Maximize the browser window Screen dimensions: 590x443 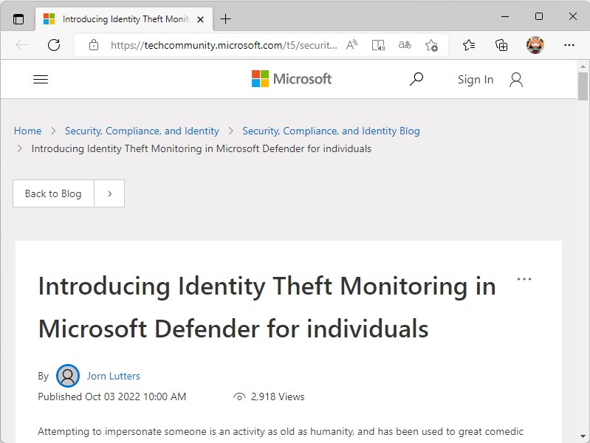[539, 16]
